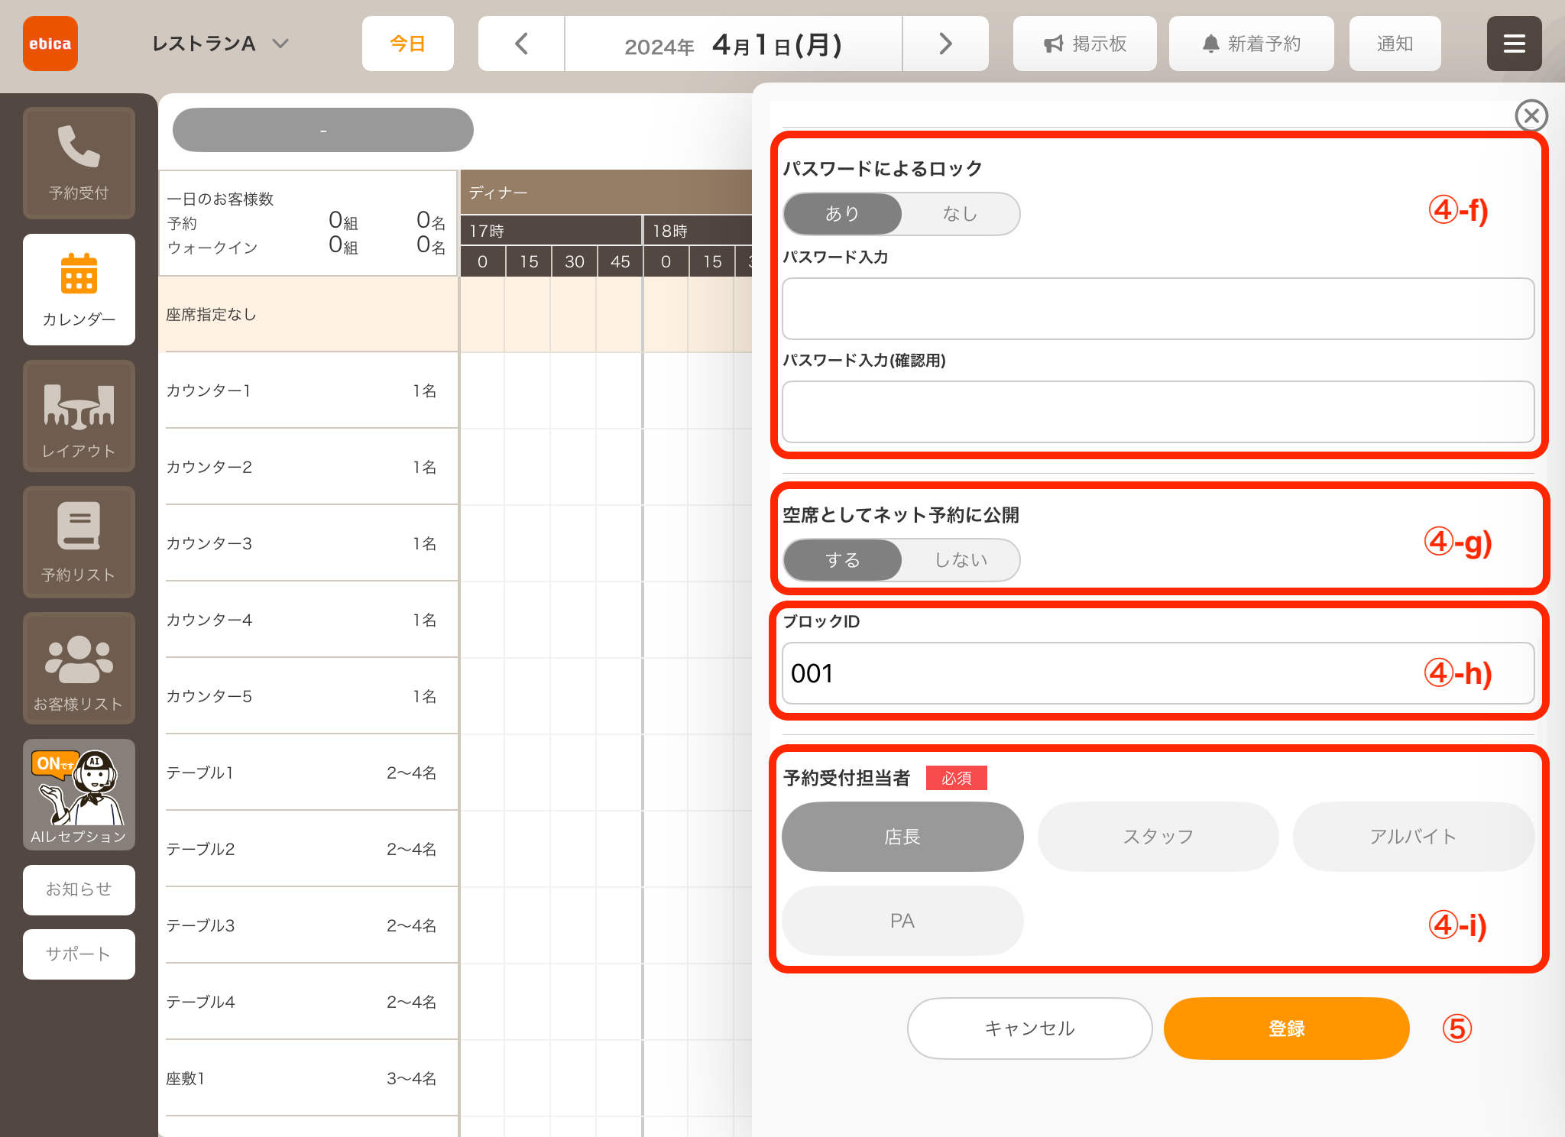Select アルバイト as reception staff
This screenshot has width=1565, height=1137.
click(1413, 837)
